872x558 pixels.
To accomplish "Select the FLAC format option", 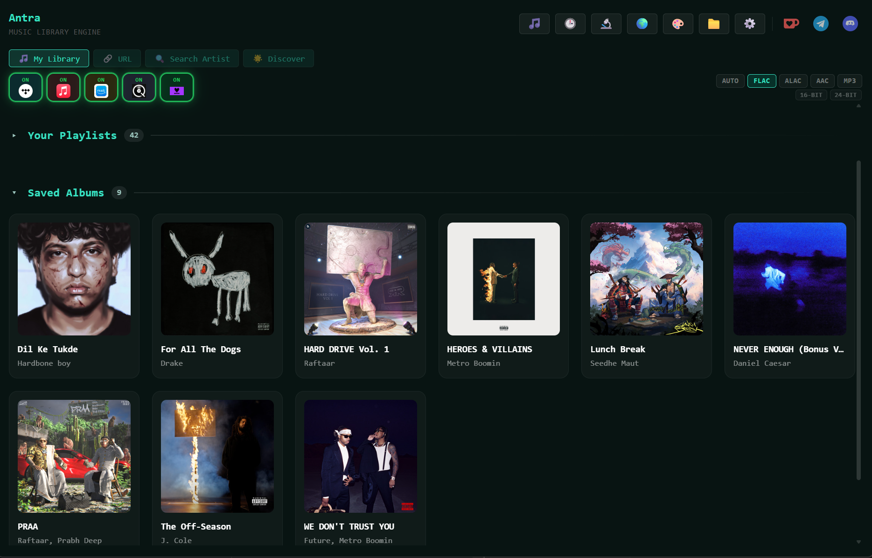I will click(x=762, y=81).
